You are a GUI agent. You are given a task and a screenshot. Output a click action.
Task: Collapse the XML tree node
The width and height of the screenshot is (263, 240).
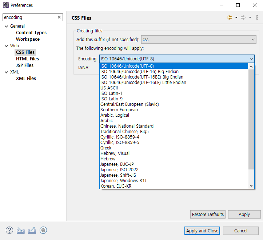(x=7, y=72)
